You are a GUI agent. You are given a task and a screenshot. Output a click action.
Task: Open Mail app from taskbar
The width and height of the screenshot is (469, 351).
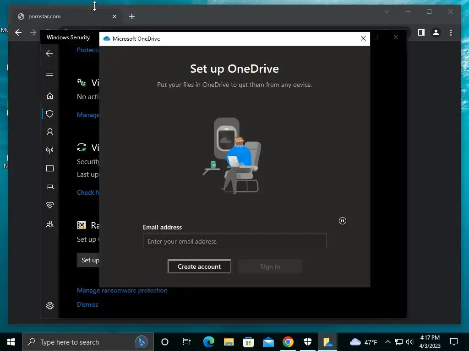(x=268, y=342)
